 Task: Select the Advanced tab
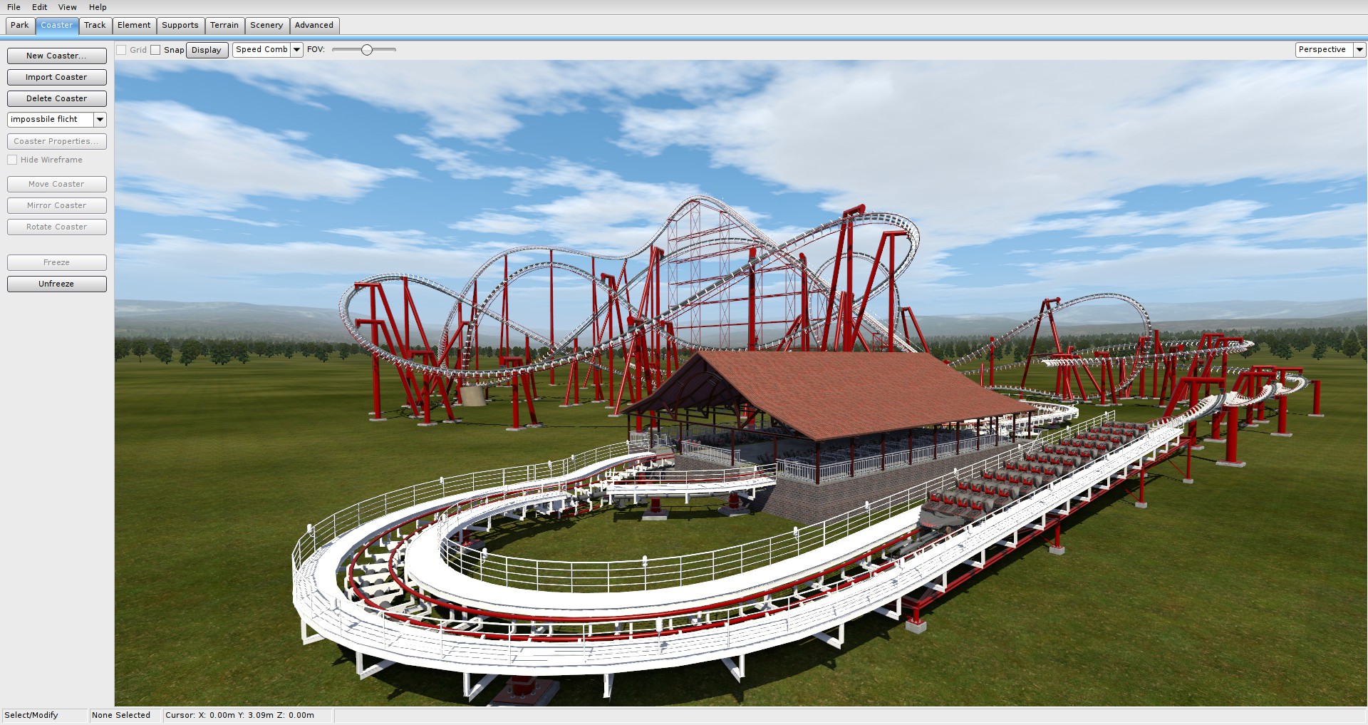pos(314,25)
